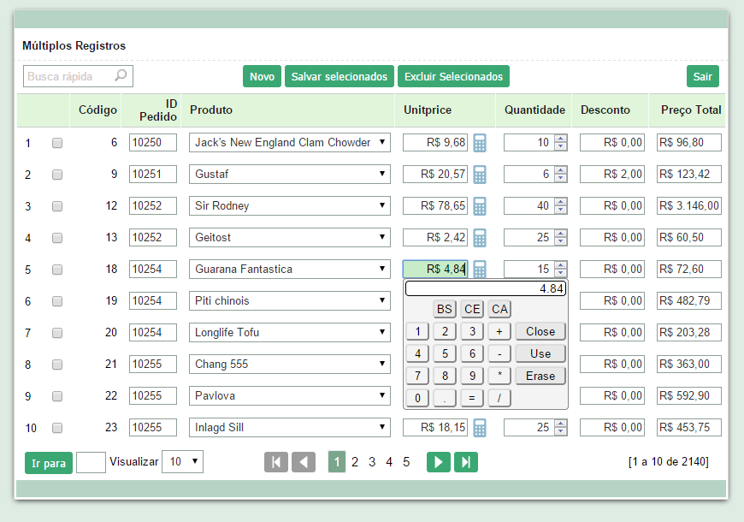Image resolution: width=744 pixels, height=522 pixels.
Task: Go to the next page arrow
Action: pyautogui.click(x=438, y=462)
